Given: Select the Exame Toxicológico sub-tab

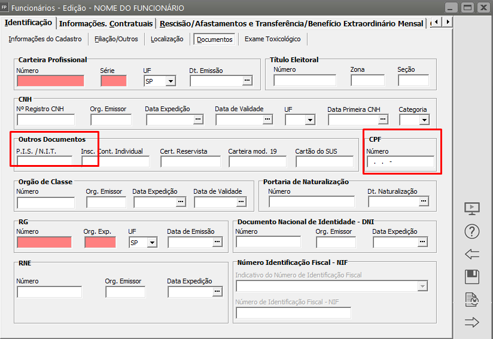Looking at the screenshot, I should pyautogui.click(x=272, y=39).
